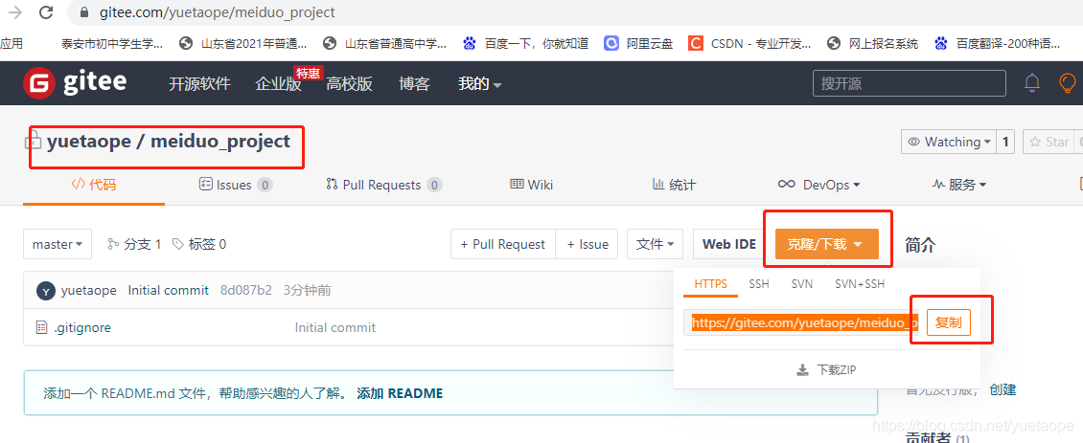Click the address bar URL
Viewport: 1083px width, 443px height.
point(217,12)
